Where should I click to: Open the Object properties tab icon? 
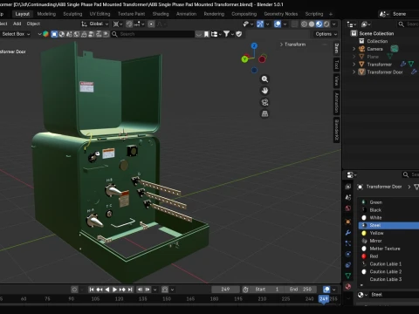tap(348, 222)
